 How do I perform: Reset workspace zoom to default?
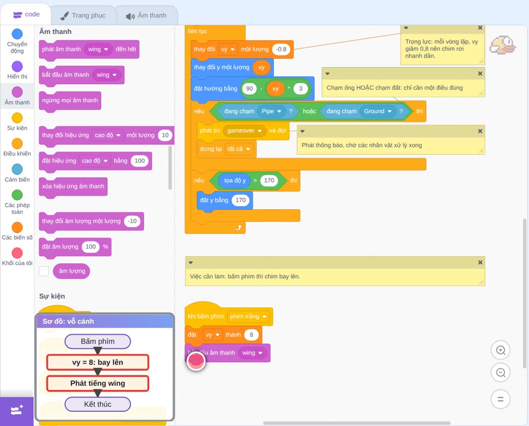pyautogui.click(x=500, y=399)
